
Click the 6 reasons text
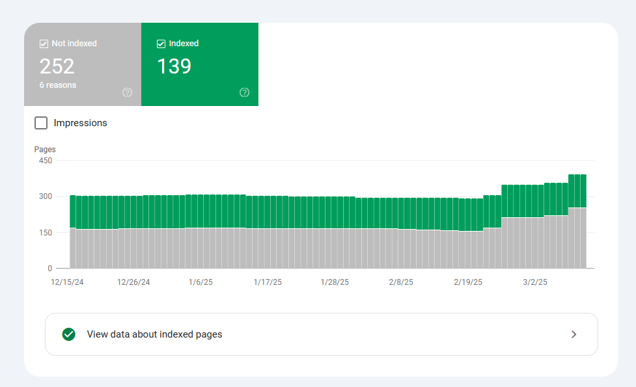pyautogui.click(x=58, y=85)
